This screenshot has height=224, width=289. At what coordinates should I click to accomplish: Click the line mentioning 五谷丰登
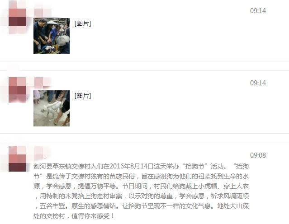pyautogui.click(x=141, y=206)
